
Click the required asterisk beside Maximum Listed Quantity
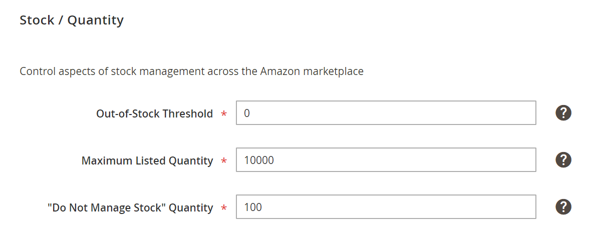pos(224,161)
